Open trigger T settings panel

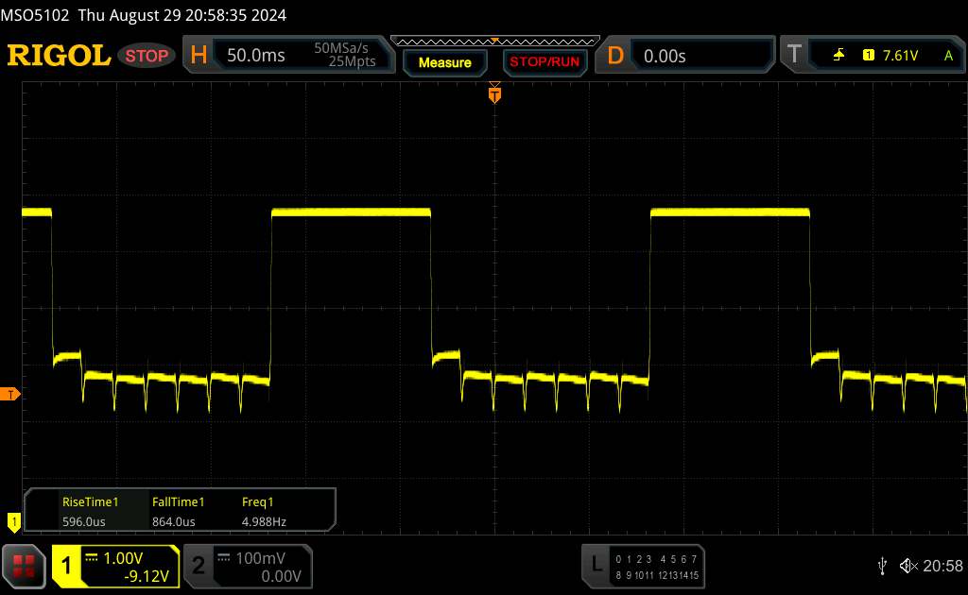coord(873,56)
